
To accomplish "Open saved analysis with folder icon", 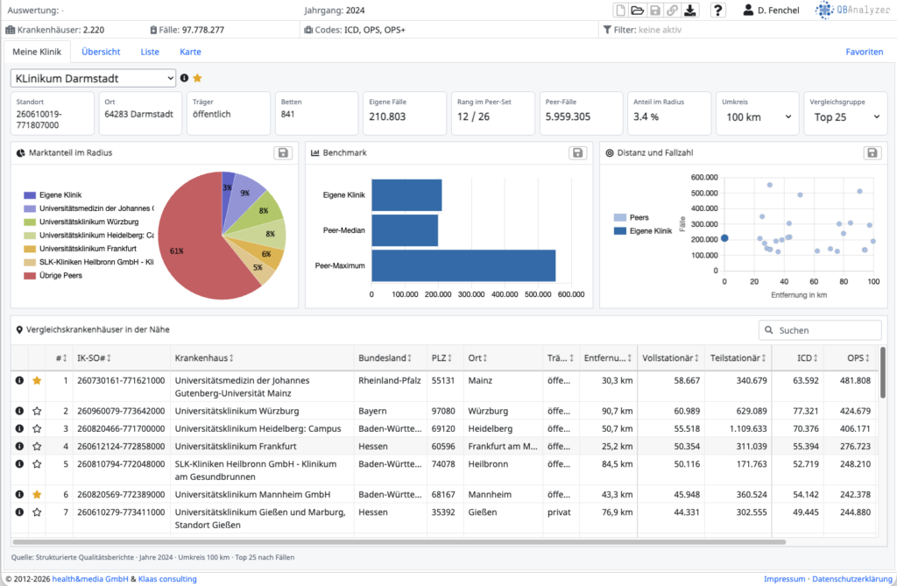I will tap(638, 10).
